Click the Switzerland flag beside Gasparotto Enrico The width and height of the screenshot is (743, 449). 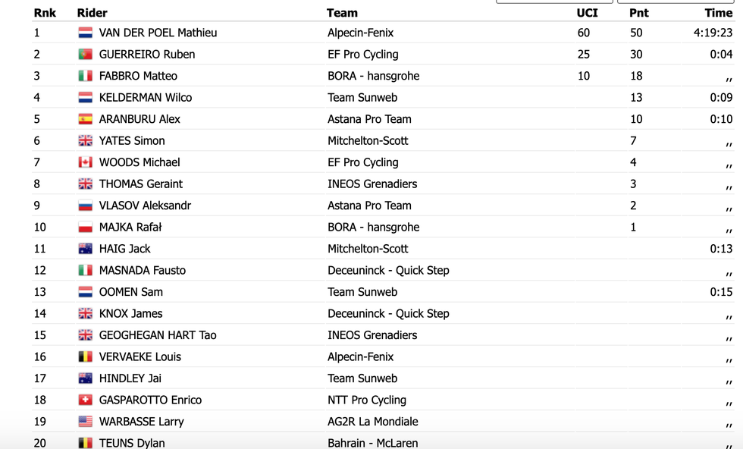point(85,400)
